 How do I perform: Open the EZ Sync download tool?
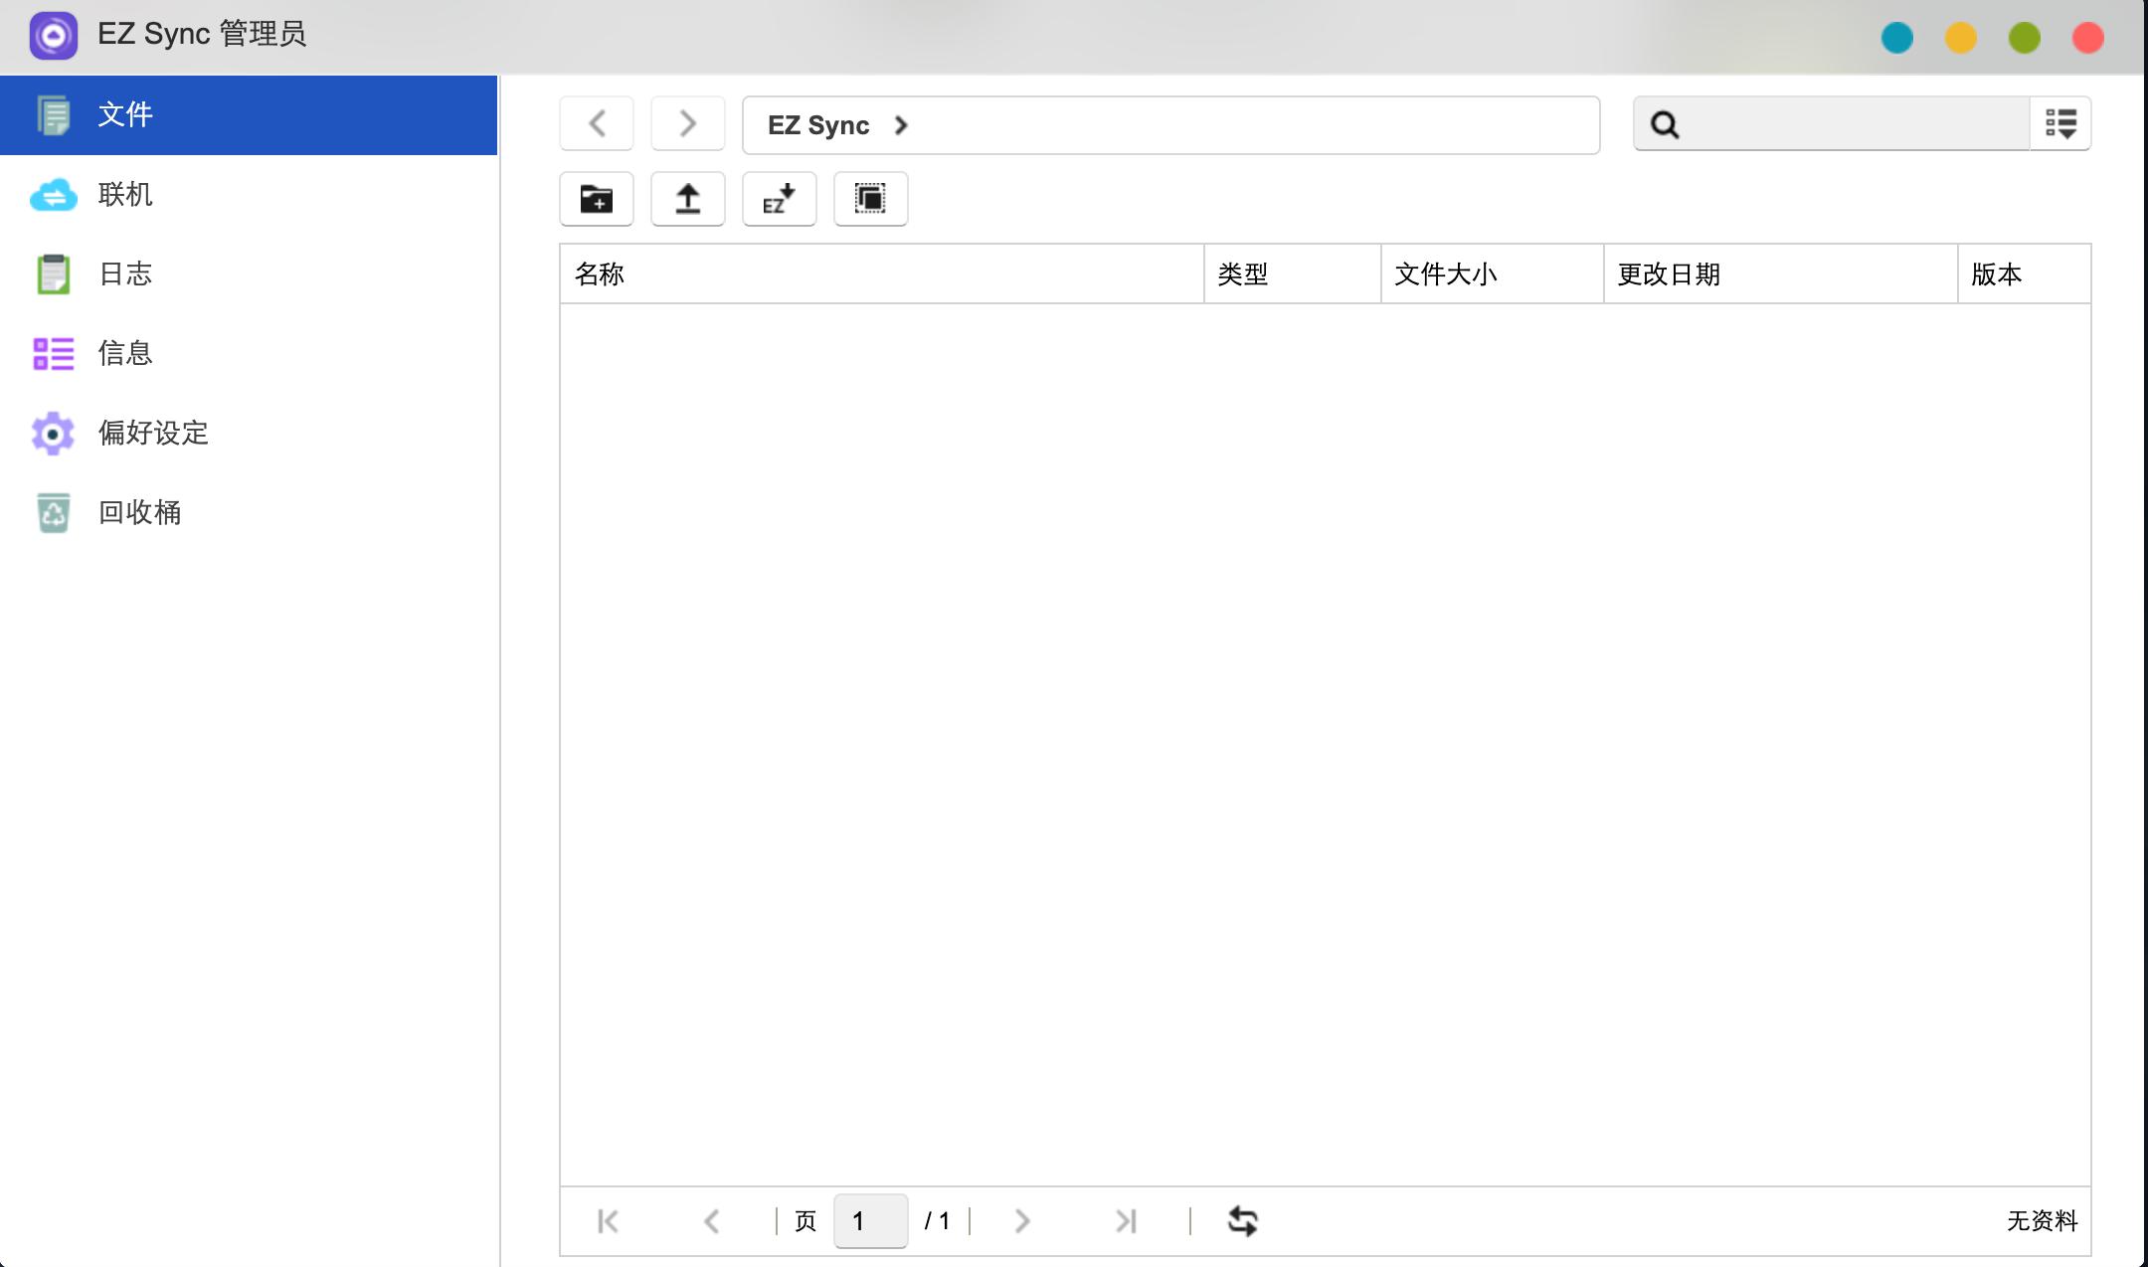tap(780, 199)
